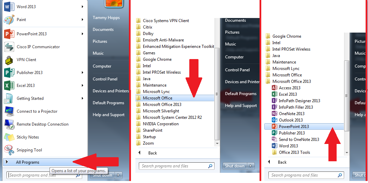
Task: Open Computer in the middle panel
Action: [234, 57]
